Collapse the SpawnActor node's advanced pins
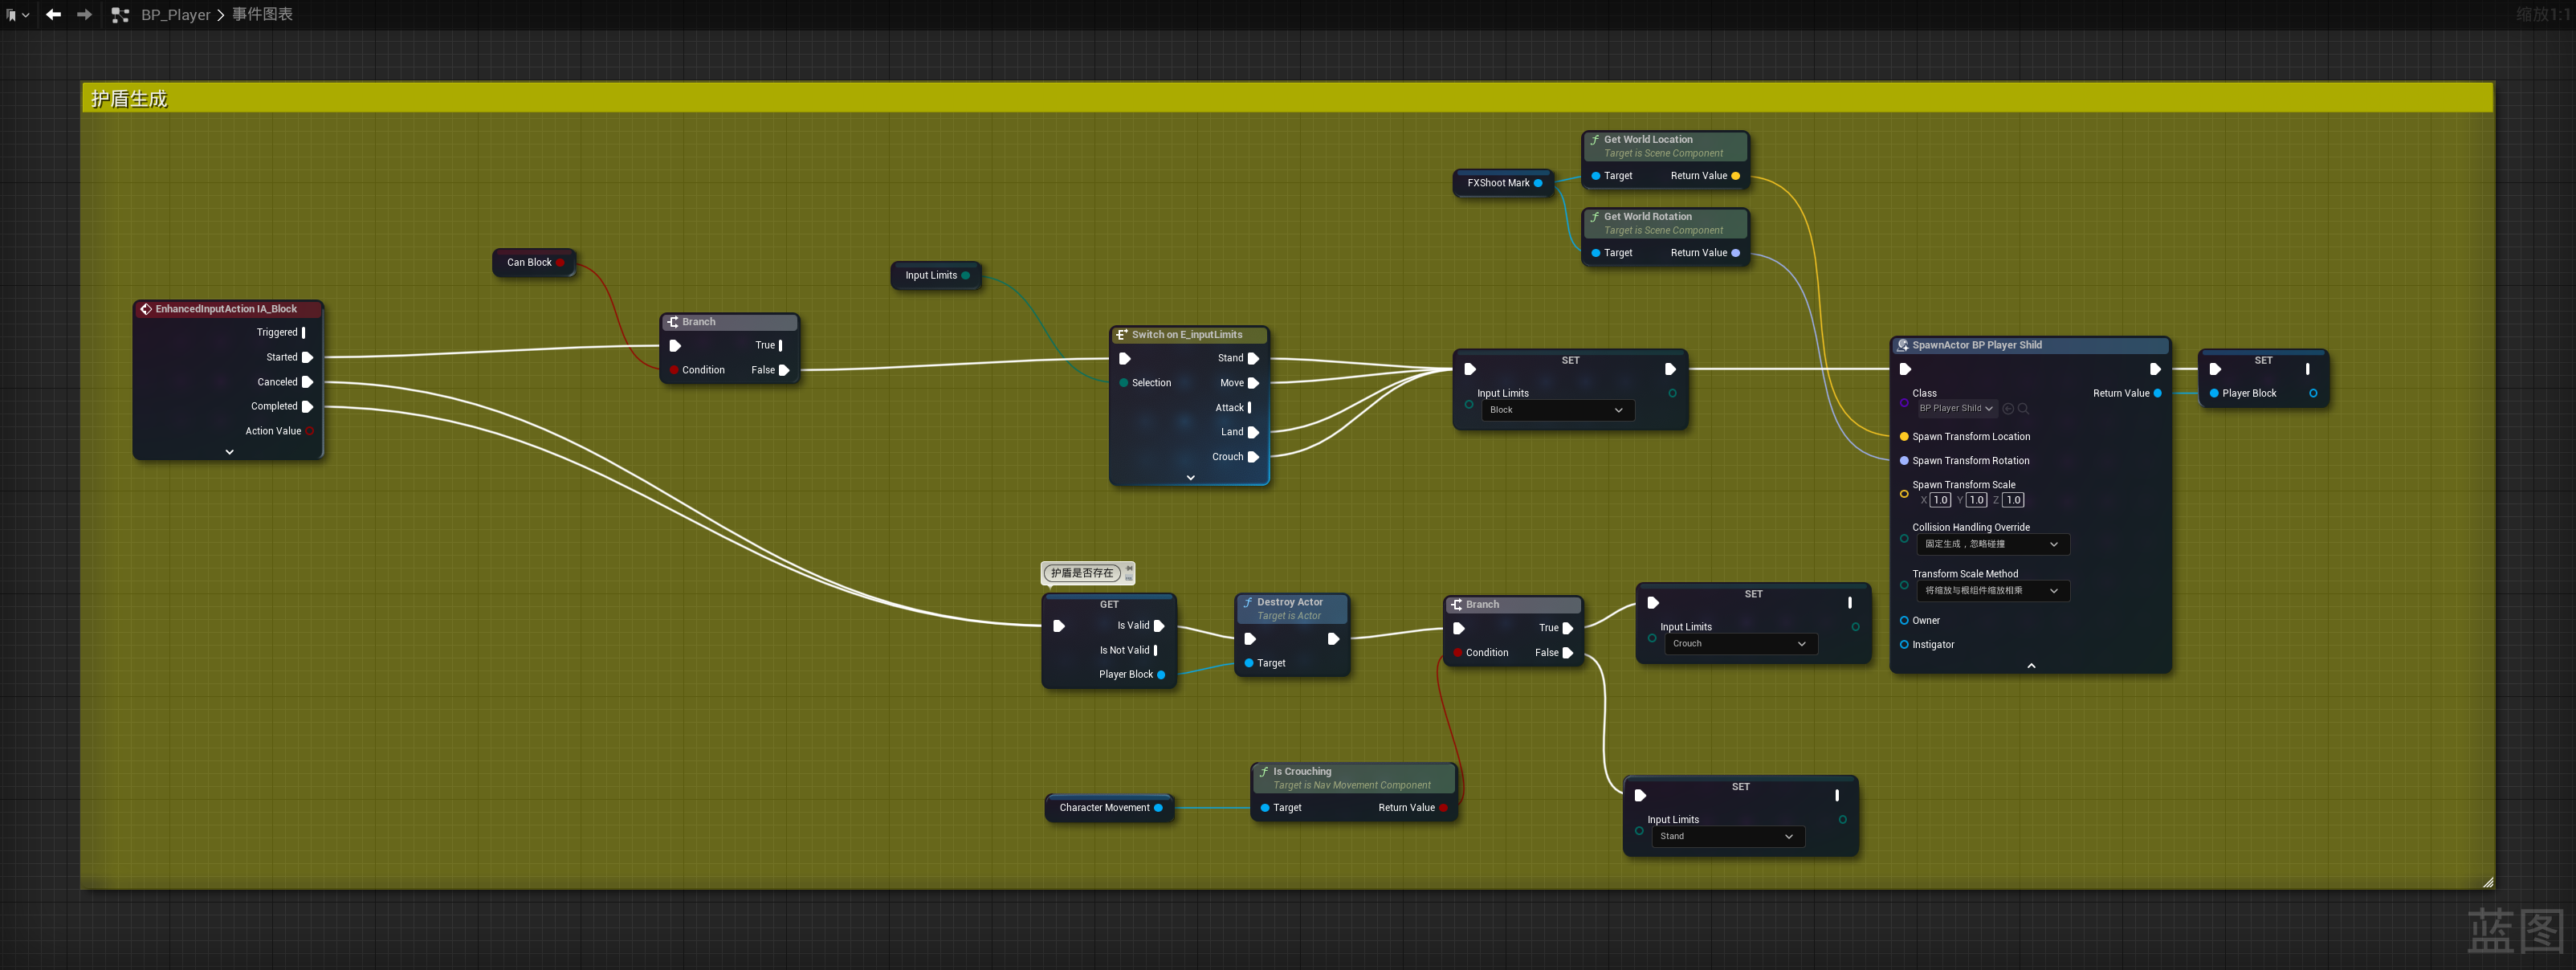The width and height of the screenshot is (2576, 970). coord(2031,665)
